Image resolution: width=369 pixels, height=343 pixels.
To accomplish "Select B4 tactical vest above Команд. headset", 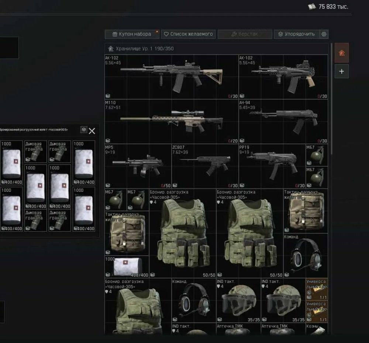I will point(306,211).
